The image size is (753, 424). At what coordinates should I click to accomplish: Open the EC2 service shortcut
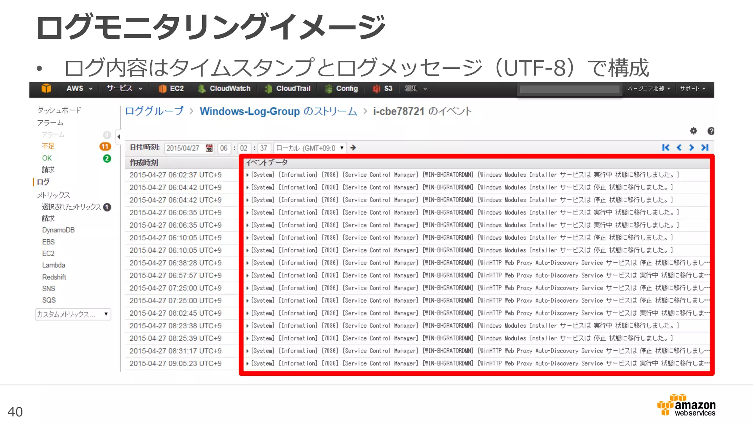171,89
